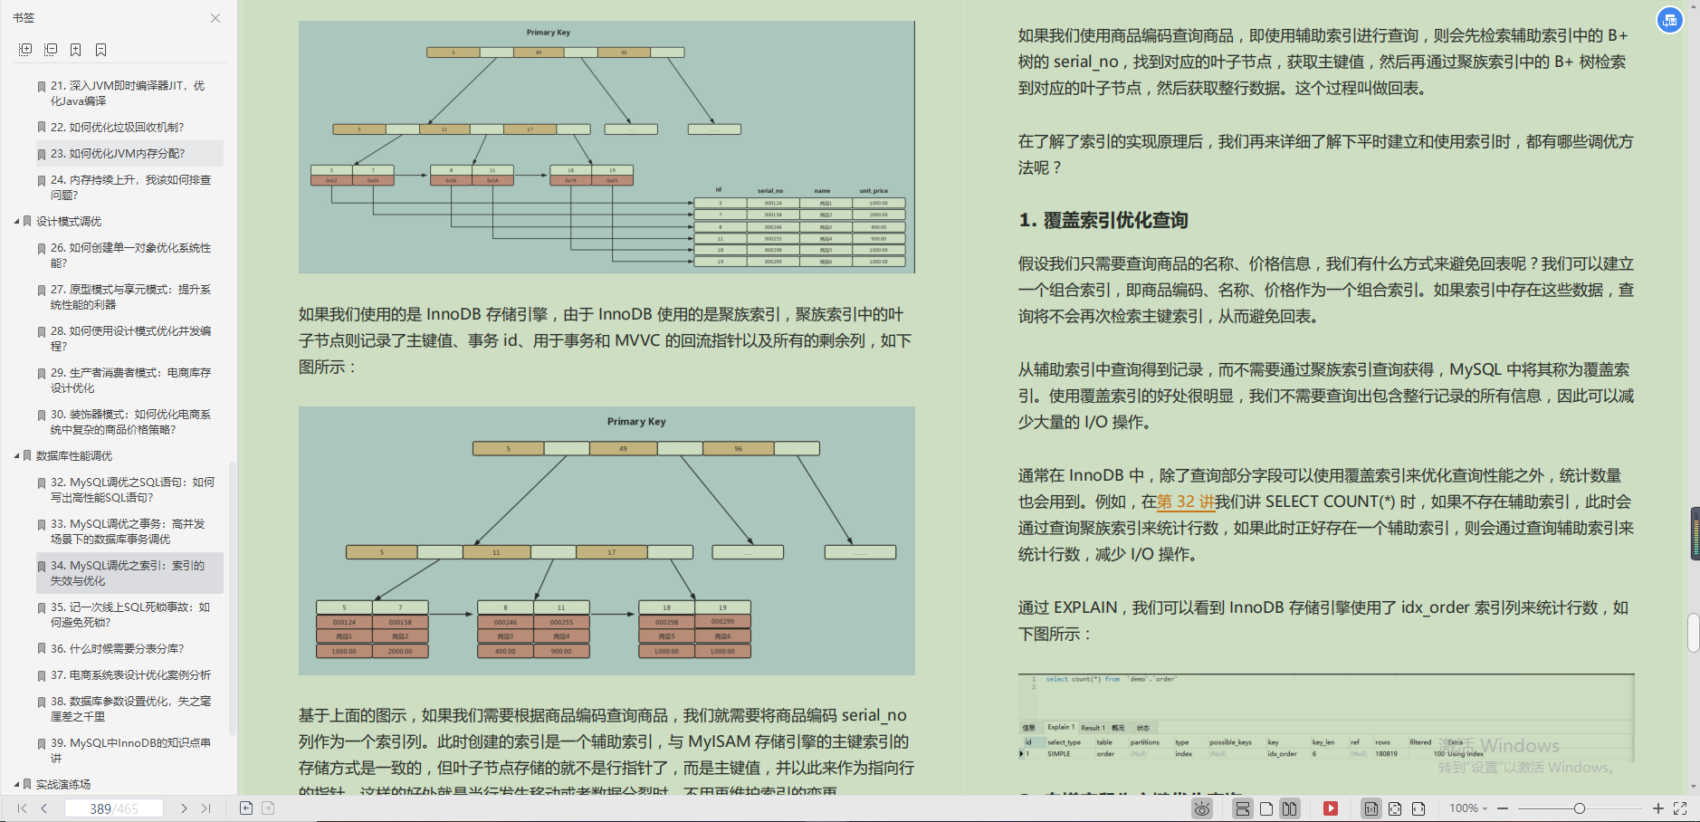This screenshot has width=1700, height=822.
Task: Select the 数据库性能调优 group heading
Action: [x=74, y=455]
